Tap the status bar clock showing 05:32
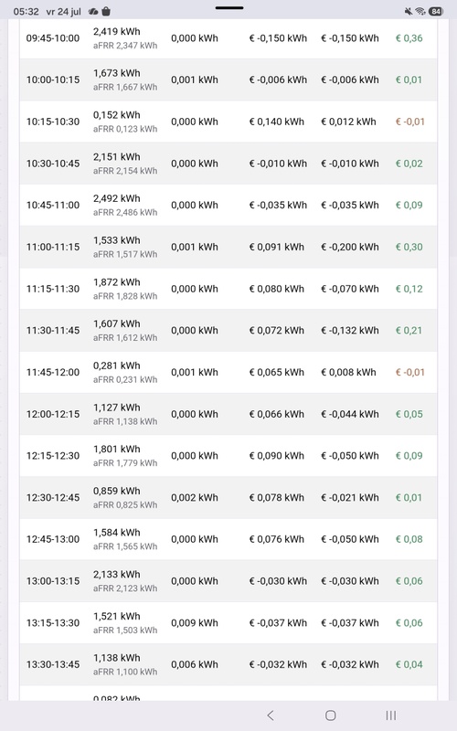Viewport: 457px width, 731px height. pos(27,11)
